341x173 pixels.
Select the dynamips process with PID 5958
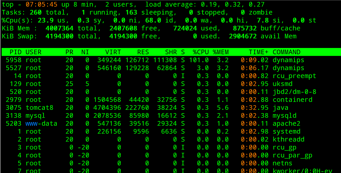[288, 60]
